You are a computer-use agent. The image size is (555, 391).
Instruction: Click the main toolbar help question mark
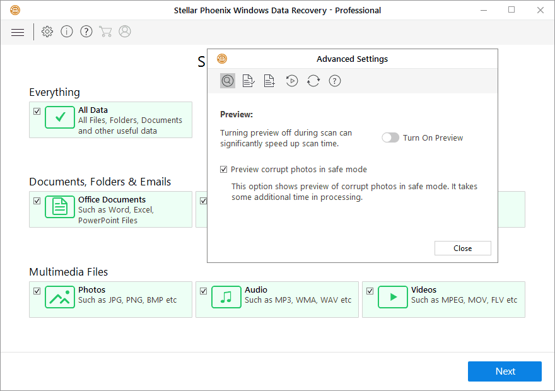coord(86,32)
